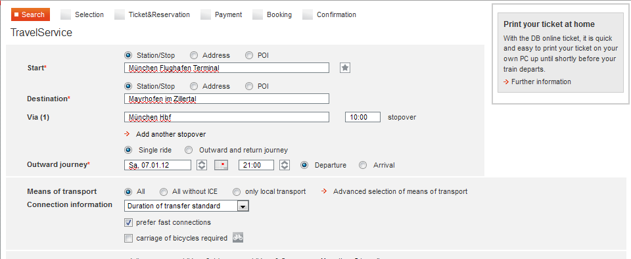Uncheck prefer fast connections
631x259 pixels.
point(128,222)
